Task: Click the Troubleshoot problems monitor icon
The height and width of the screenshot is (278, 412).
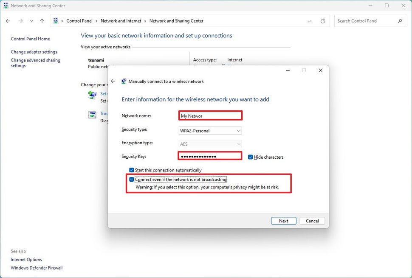Action: point(92,115)
